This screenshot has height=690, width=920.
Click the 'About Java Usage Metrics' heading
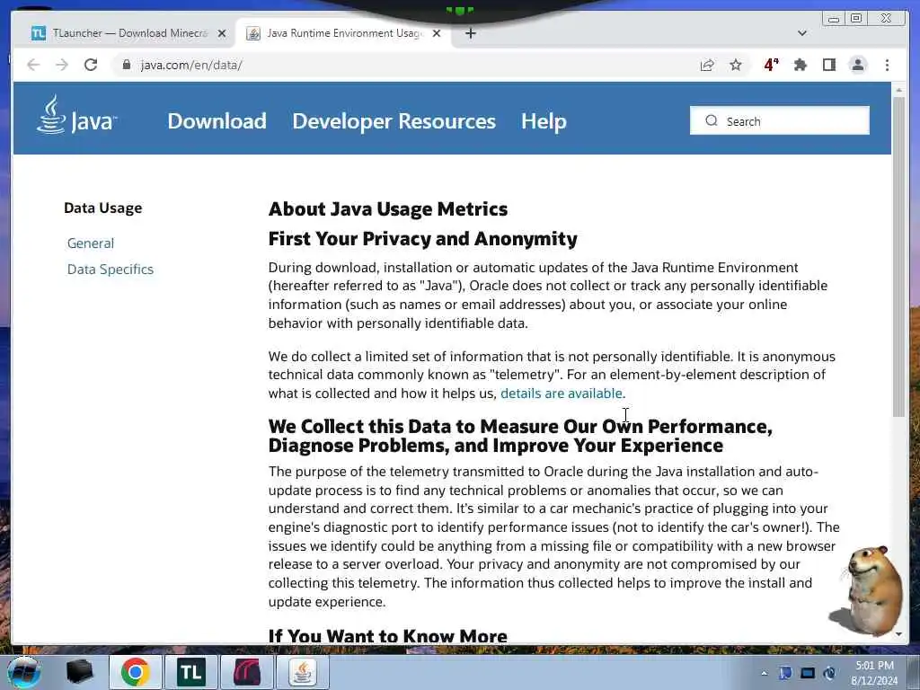(x=388, y=208)
